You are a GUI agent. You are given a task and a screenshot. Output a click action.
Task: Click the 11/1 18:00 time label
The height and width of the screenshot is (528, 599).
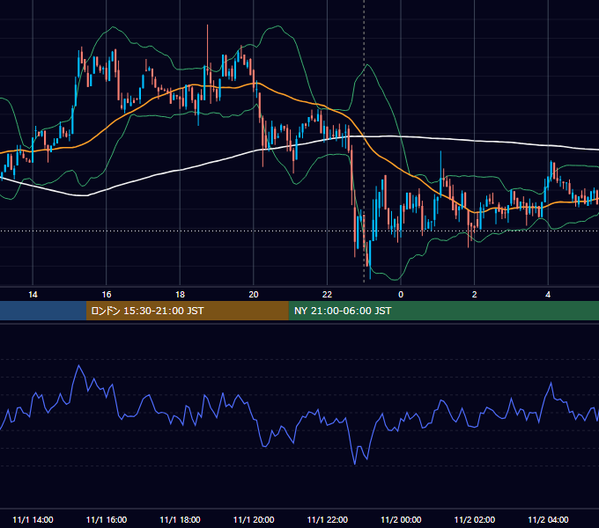[x=180, y=519]
